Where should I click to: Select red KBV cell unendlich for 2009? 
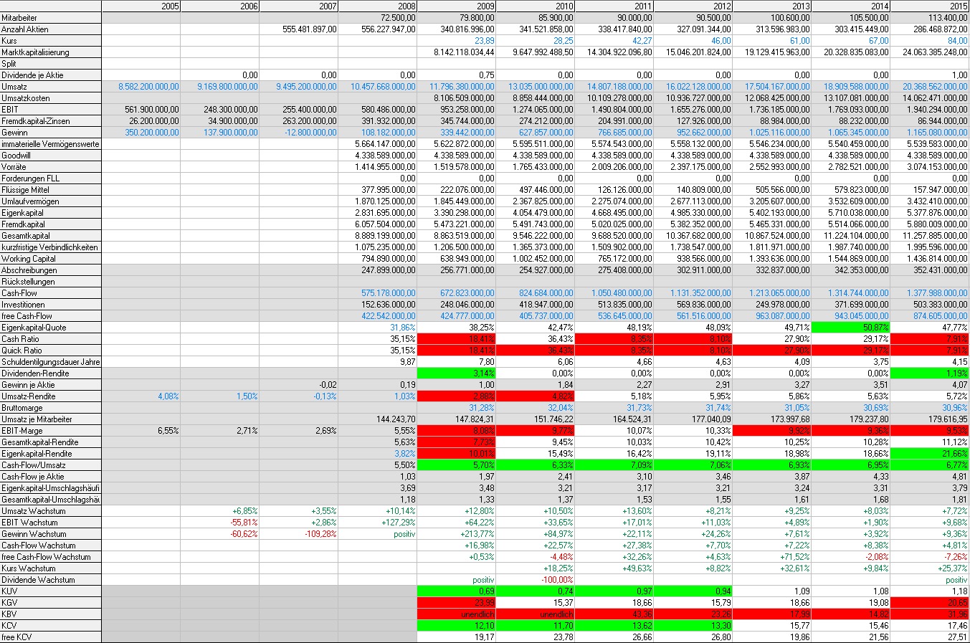click(x=457, y=614)
